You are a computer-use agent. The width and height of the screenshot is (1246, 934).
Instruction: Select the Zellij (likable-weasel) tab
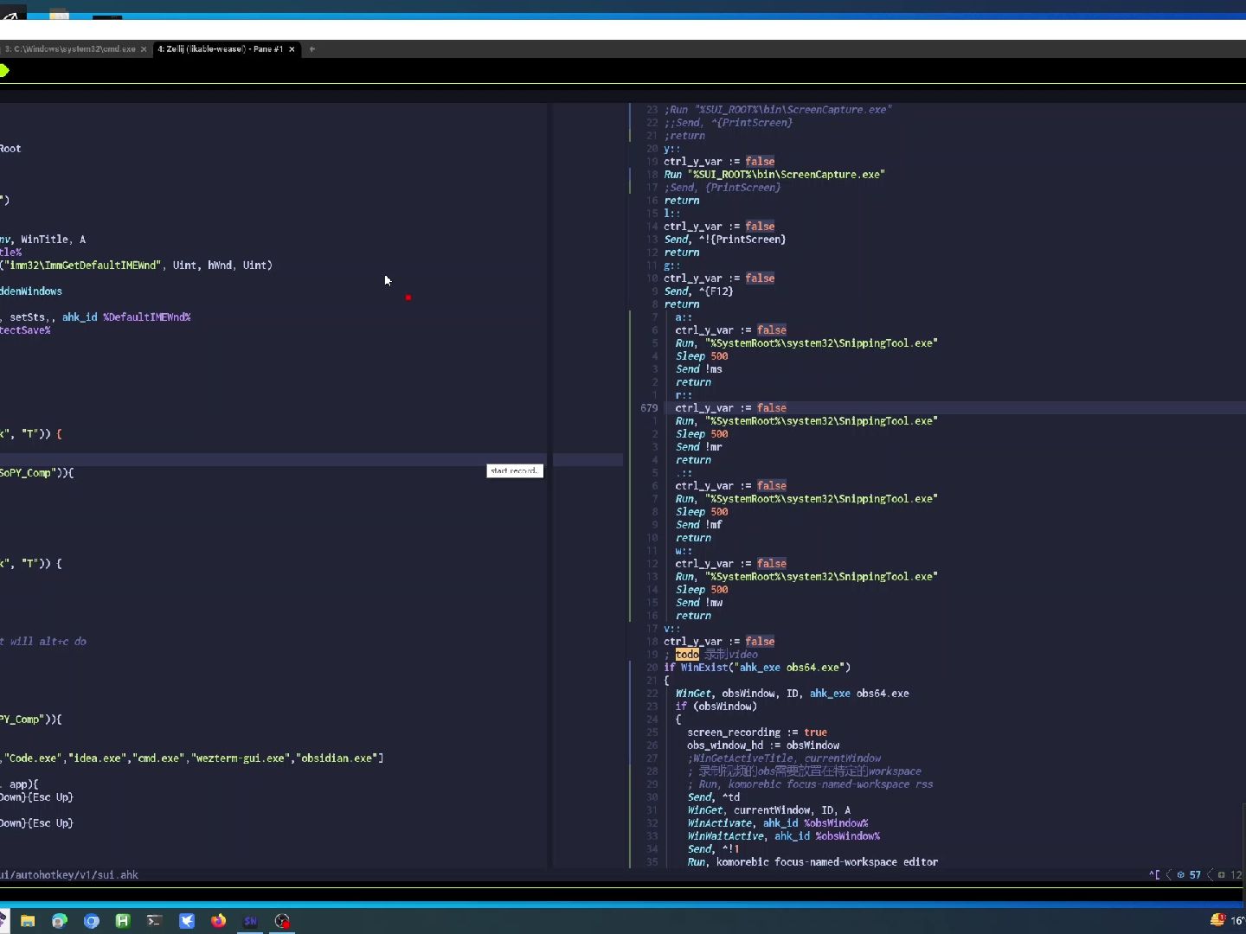point(221,49)
